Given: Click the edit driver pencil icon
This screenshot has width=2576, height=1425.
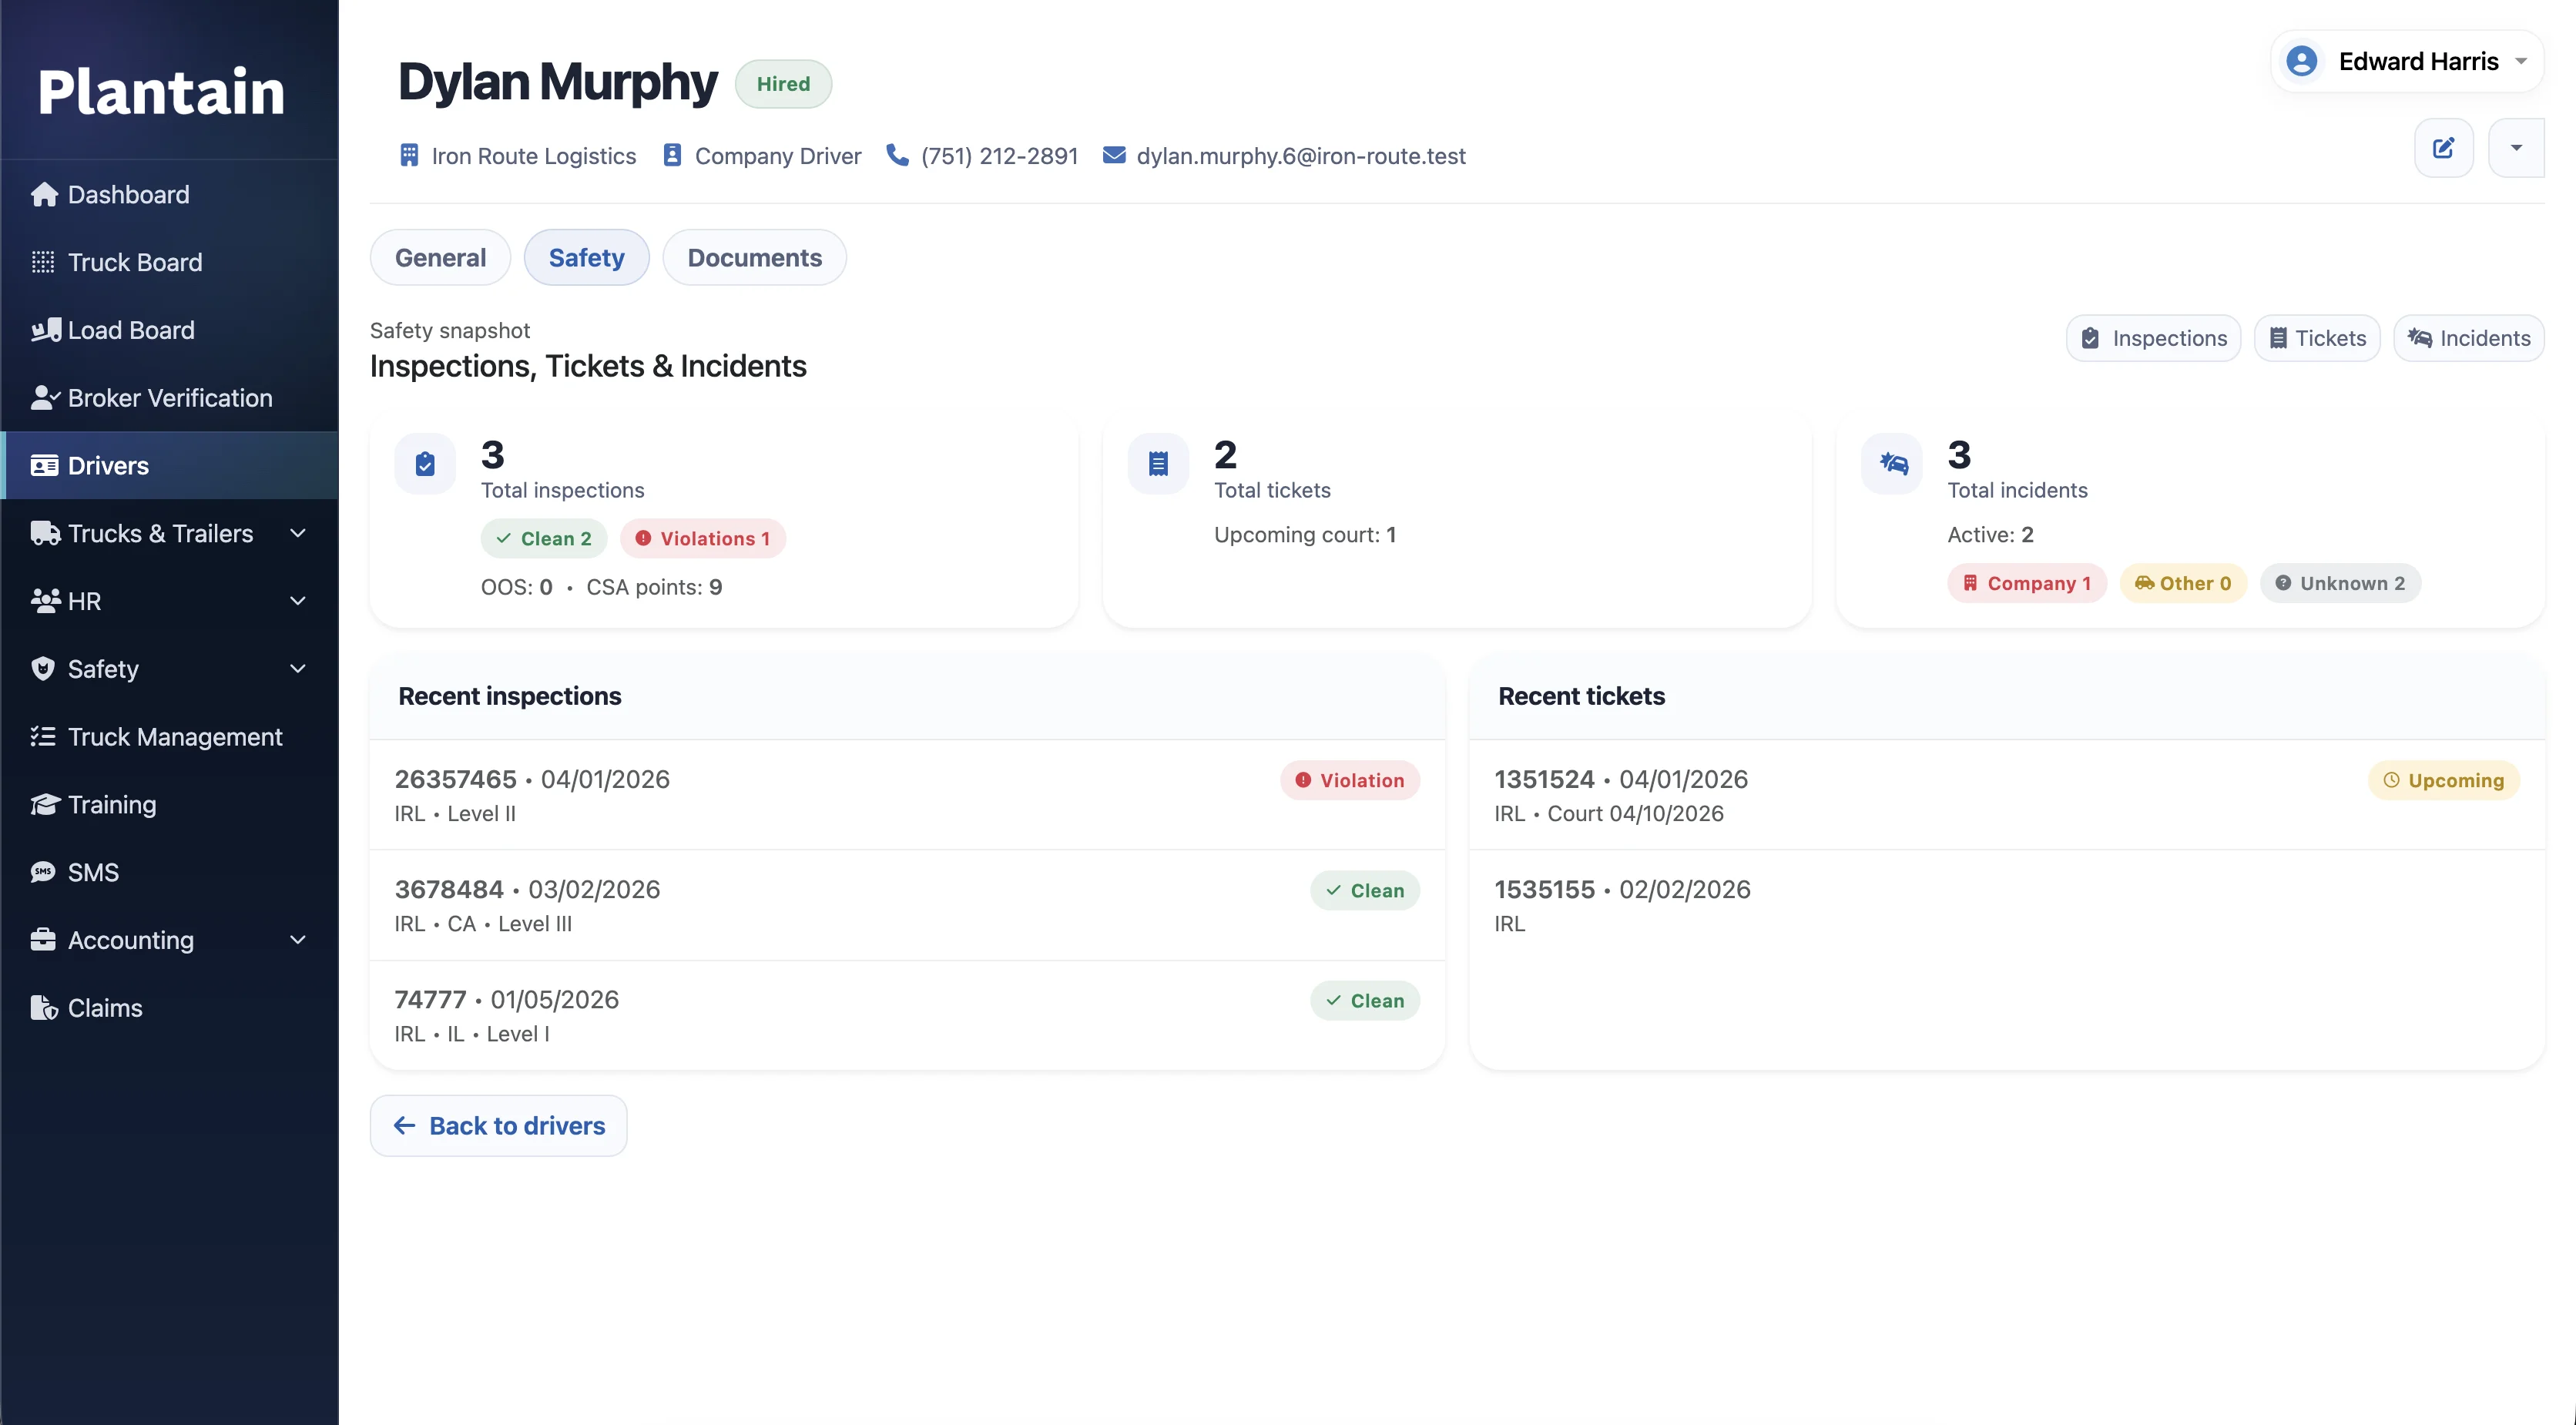Looking at the screenshot, I should pos(2443,148).
